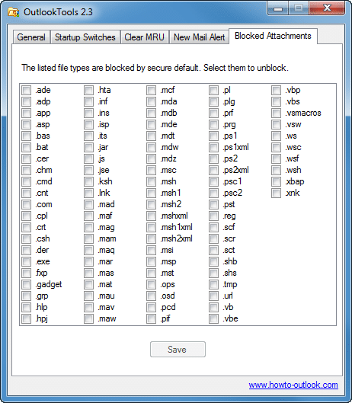Screen dimensions: 352x403
Task: Unblock the .js attachment type
Action: (88, 158)
